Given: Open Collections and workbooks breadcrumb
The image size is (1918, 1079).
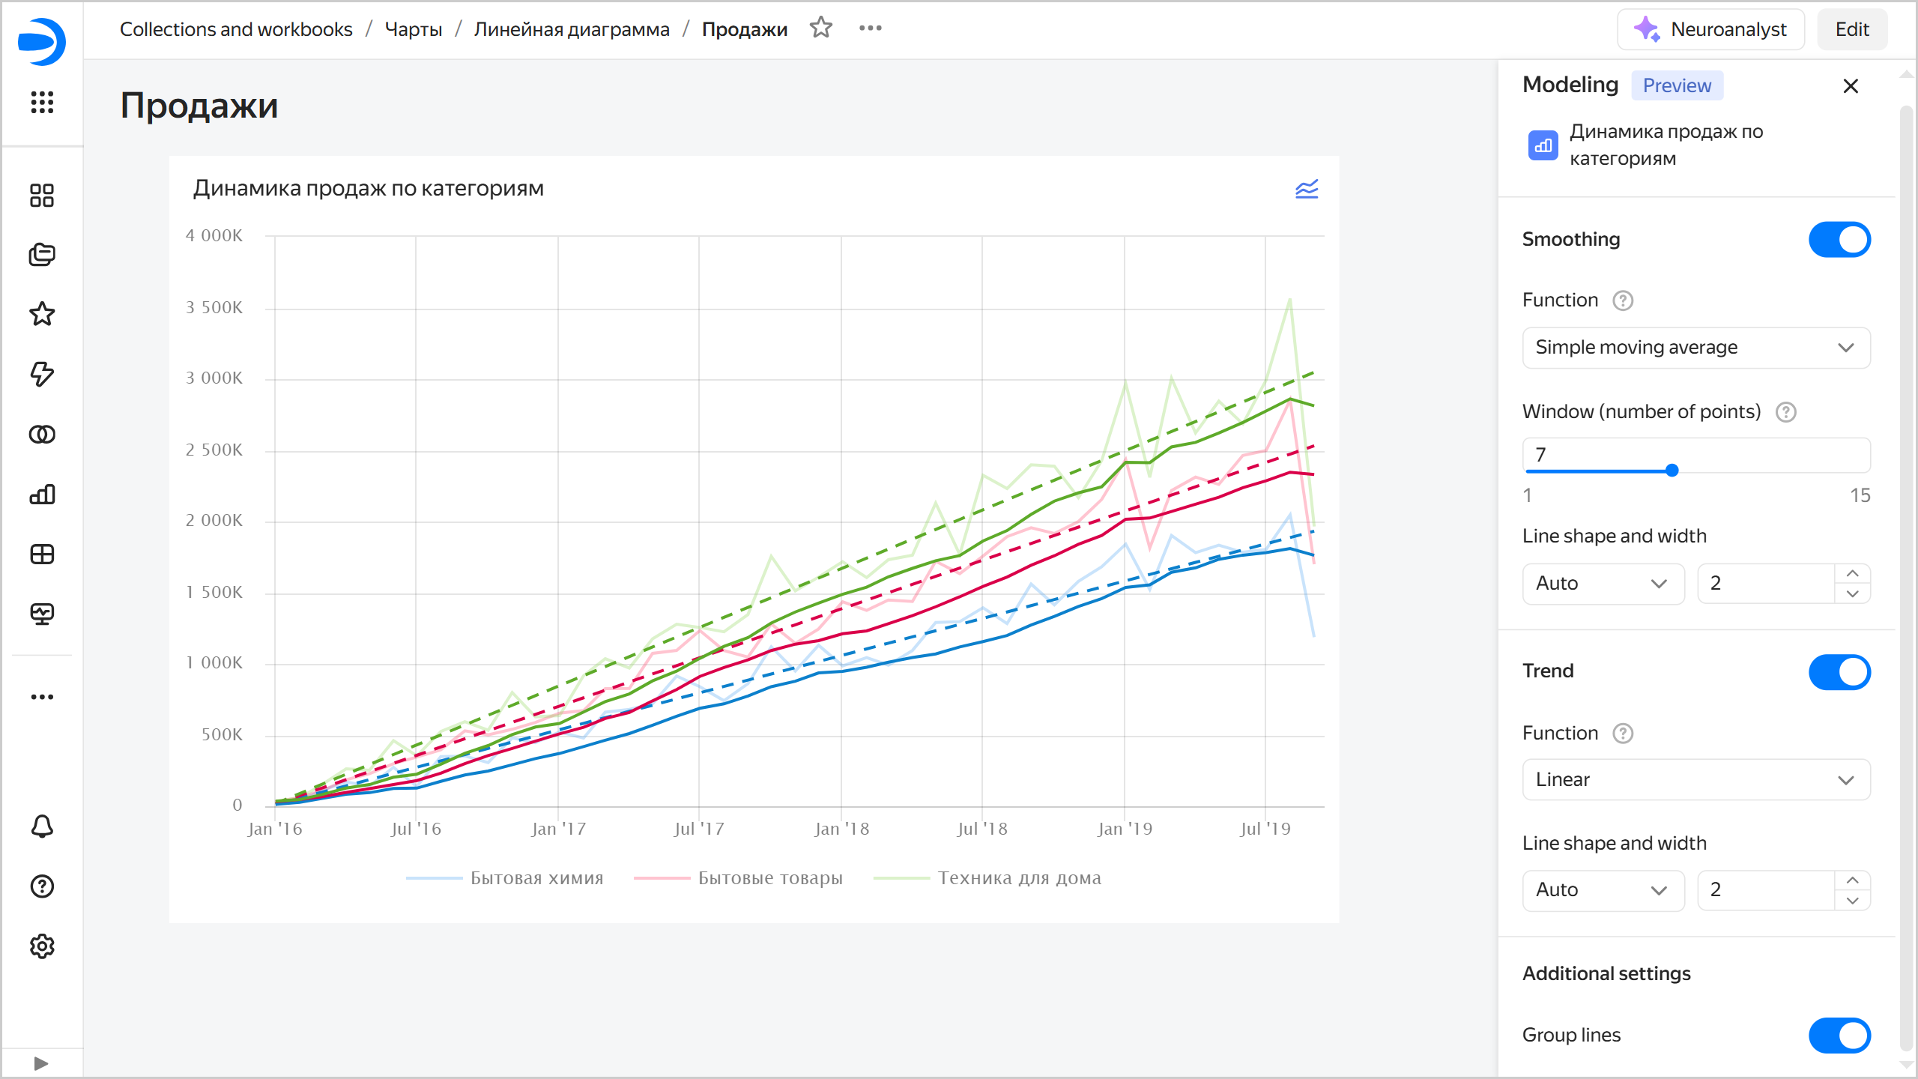Looking at the screenshot, I should click(x=236, y=29).
